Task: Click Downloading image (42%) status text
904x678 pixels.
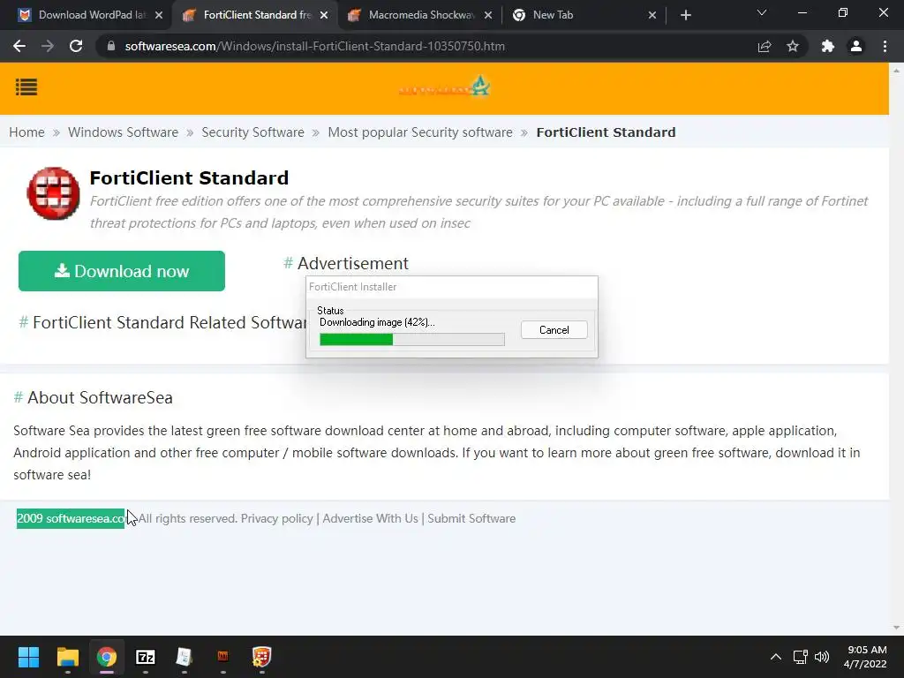Action: pos(377,322)
